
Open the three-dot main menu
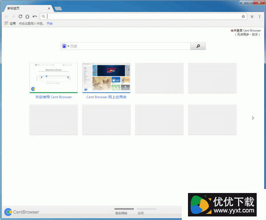click(259, 16)
